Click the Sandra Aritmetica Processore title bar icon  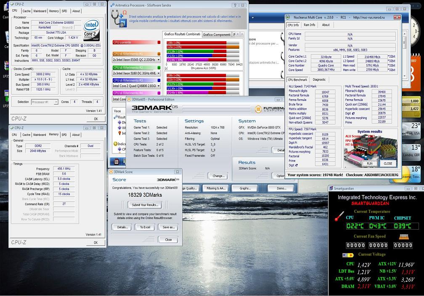112,5
